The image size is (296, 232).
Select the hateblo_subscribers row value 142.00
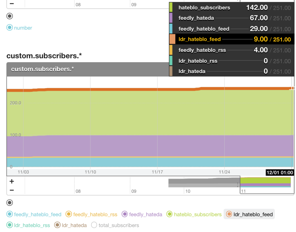tap(257, 8)
